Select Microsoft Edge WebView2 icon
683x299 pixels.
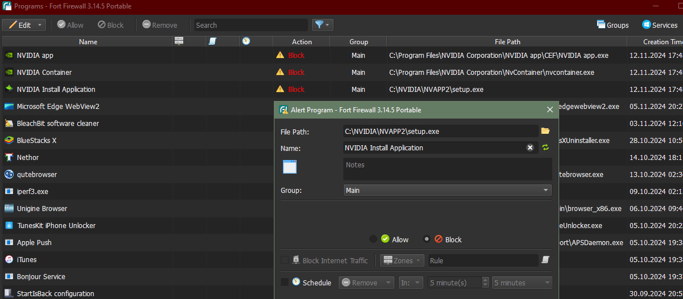tap(9, 106)
